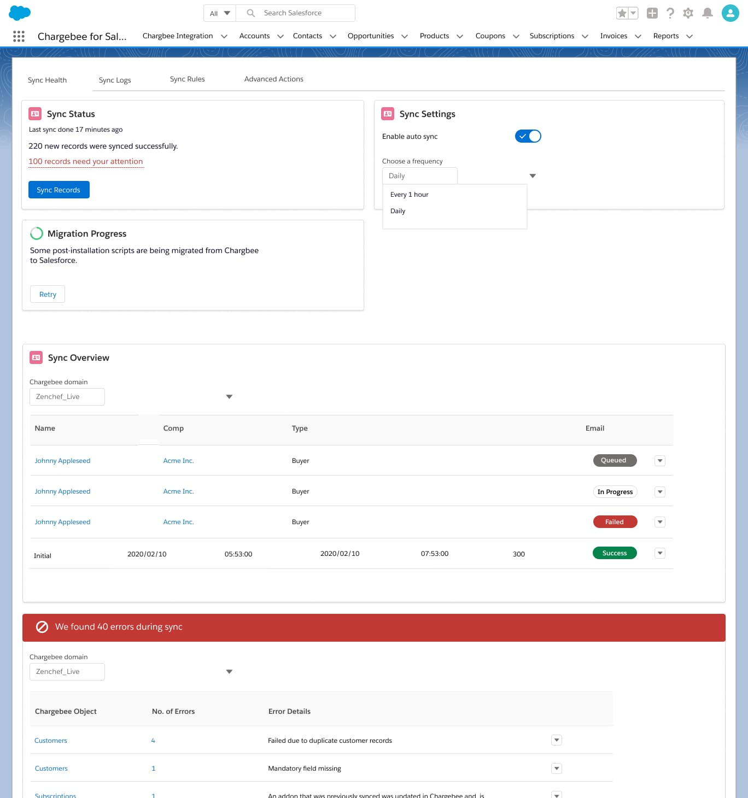
Task: Open notifications with the bell icon
Action: [708, 13]
